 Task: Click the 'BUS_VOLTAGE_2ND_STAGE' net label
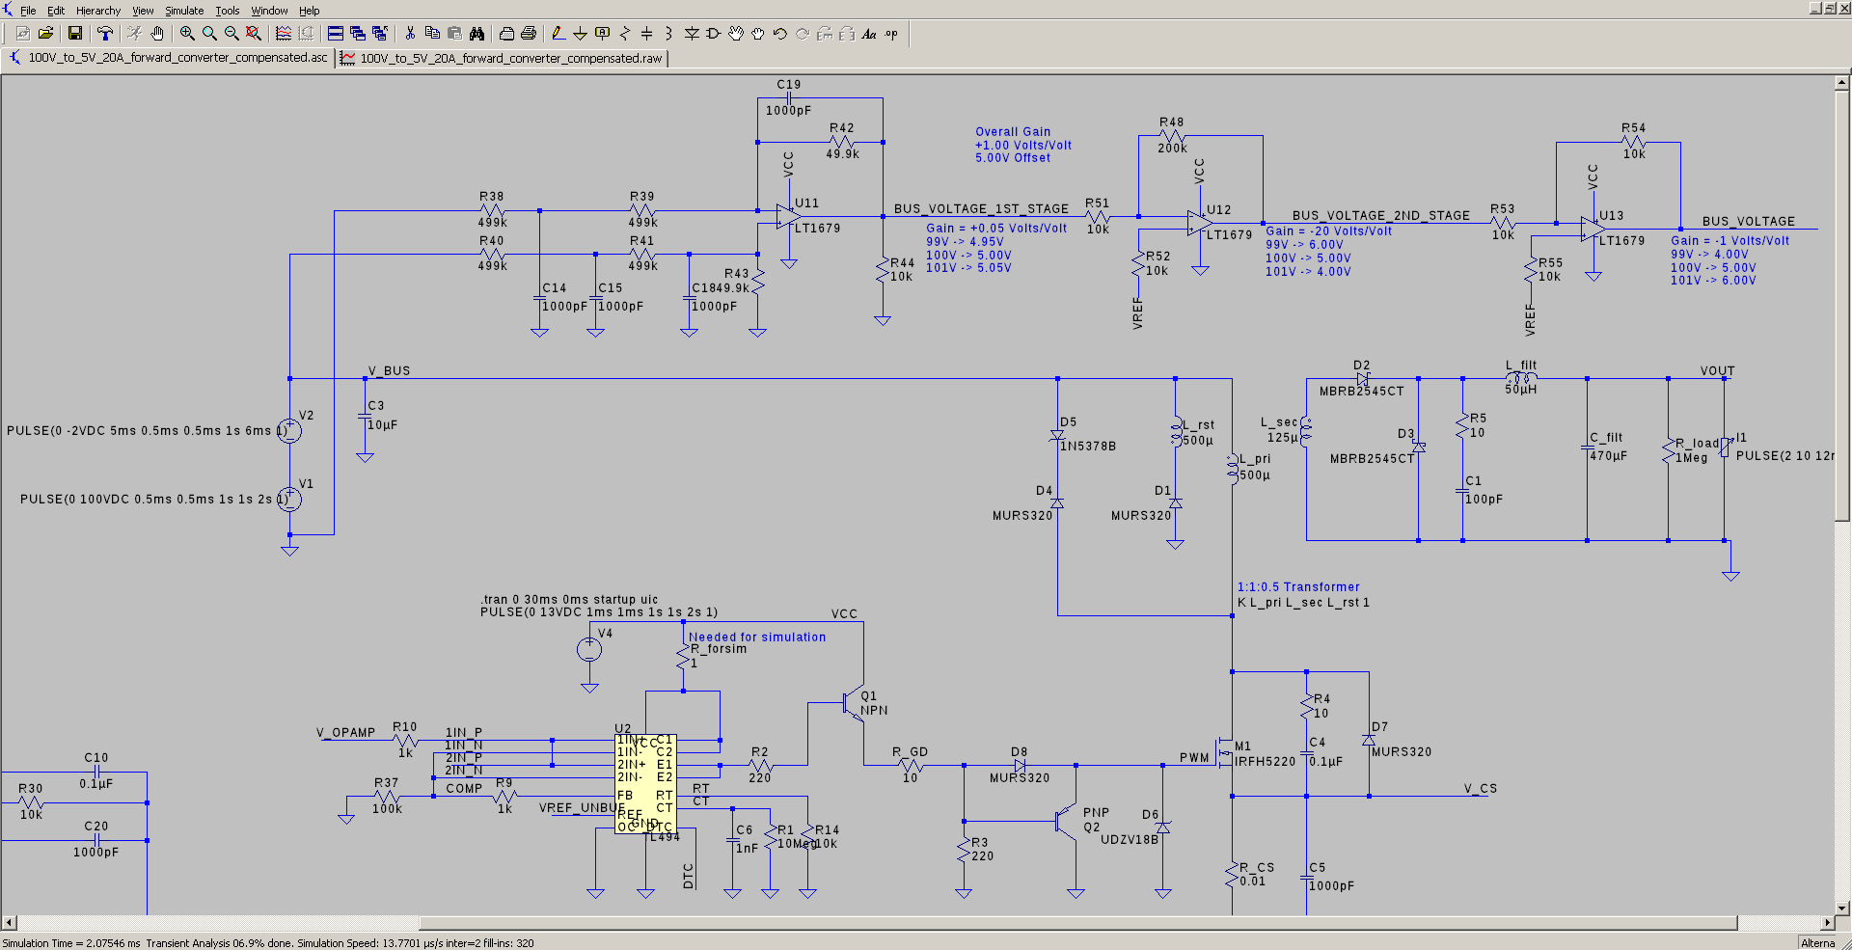point(1381,216)
